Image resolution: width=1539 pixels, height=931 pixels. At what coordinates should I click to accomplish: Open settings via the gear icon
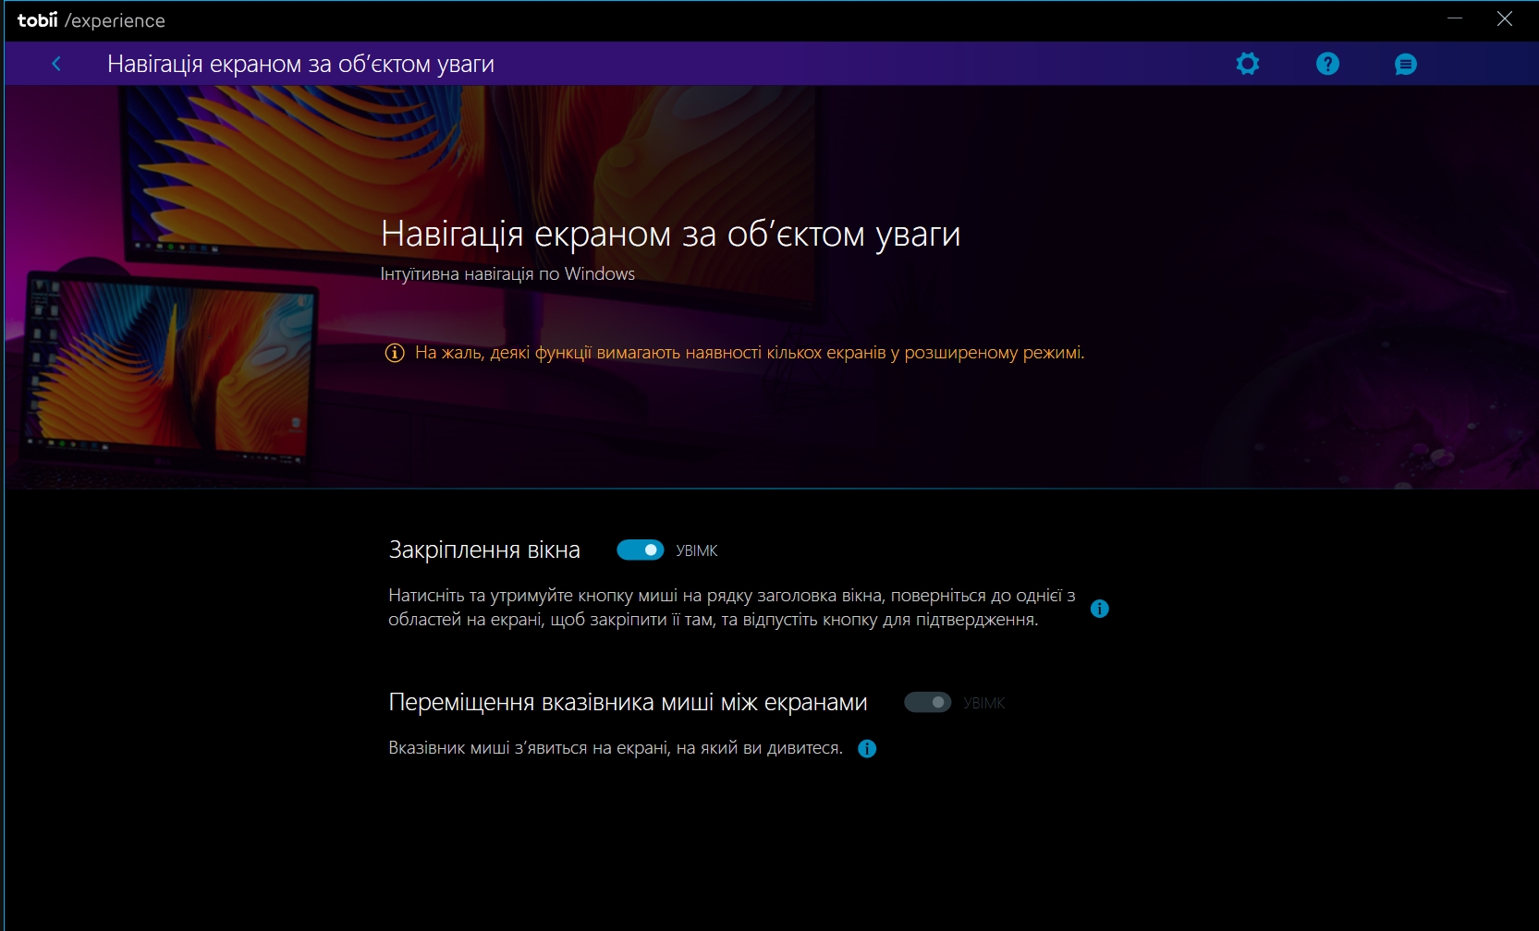pyautogui.click(x=1248, y=64)
